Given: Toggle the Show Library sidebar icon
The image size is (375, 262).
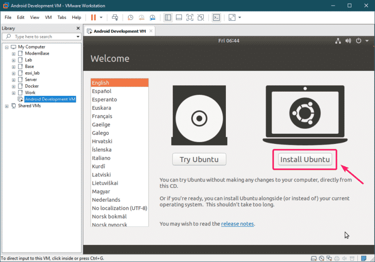Looking at the screenshot, I should pyautogui.click(x=168, y=18).
